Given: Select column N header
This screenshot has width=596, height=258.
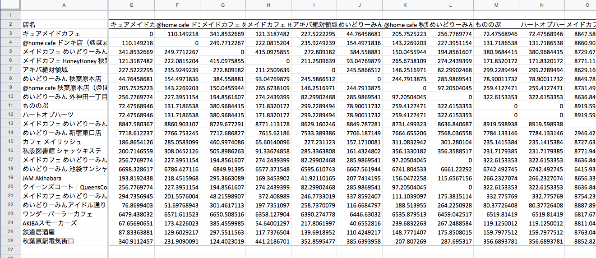Looking at the screenshot, I should pyautogui.click(x=541, y=5).
